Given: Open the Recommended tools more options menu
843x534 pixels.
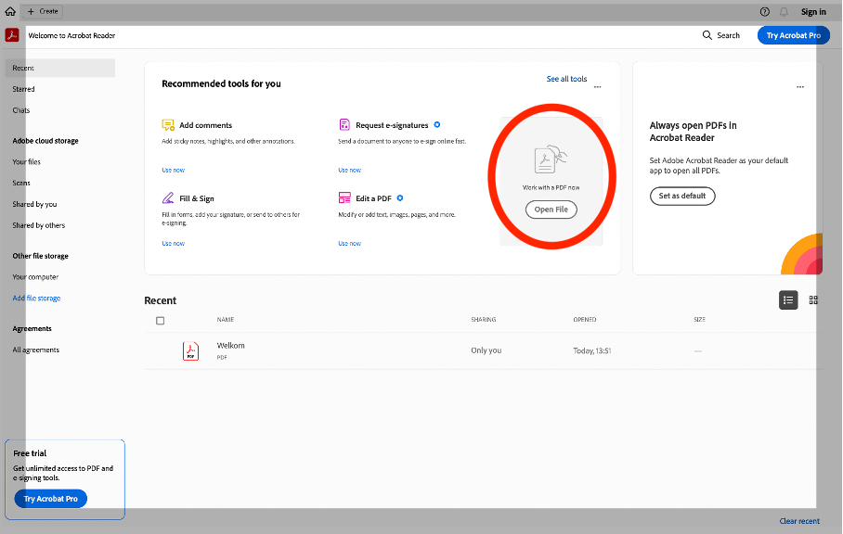Looking at the screenshot, I should point(597,87).
